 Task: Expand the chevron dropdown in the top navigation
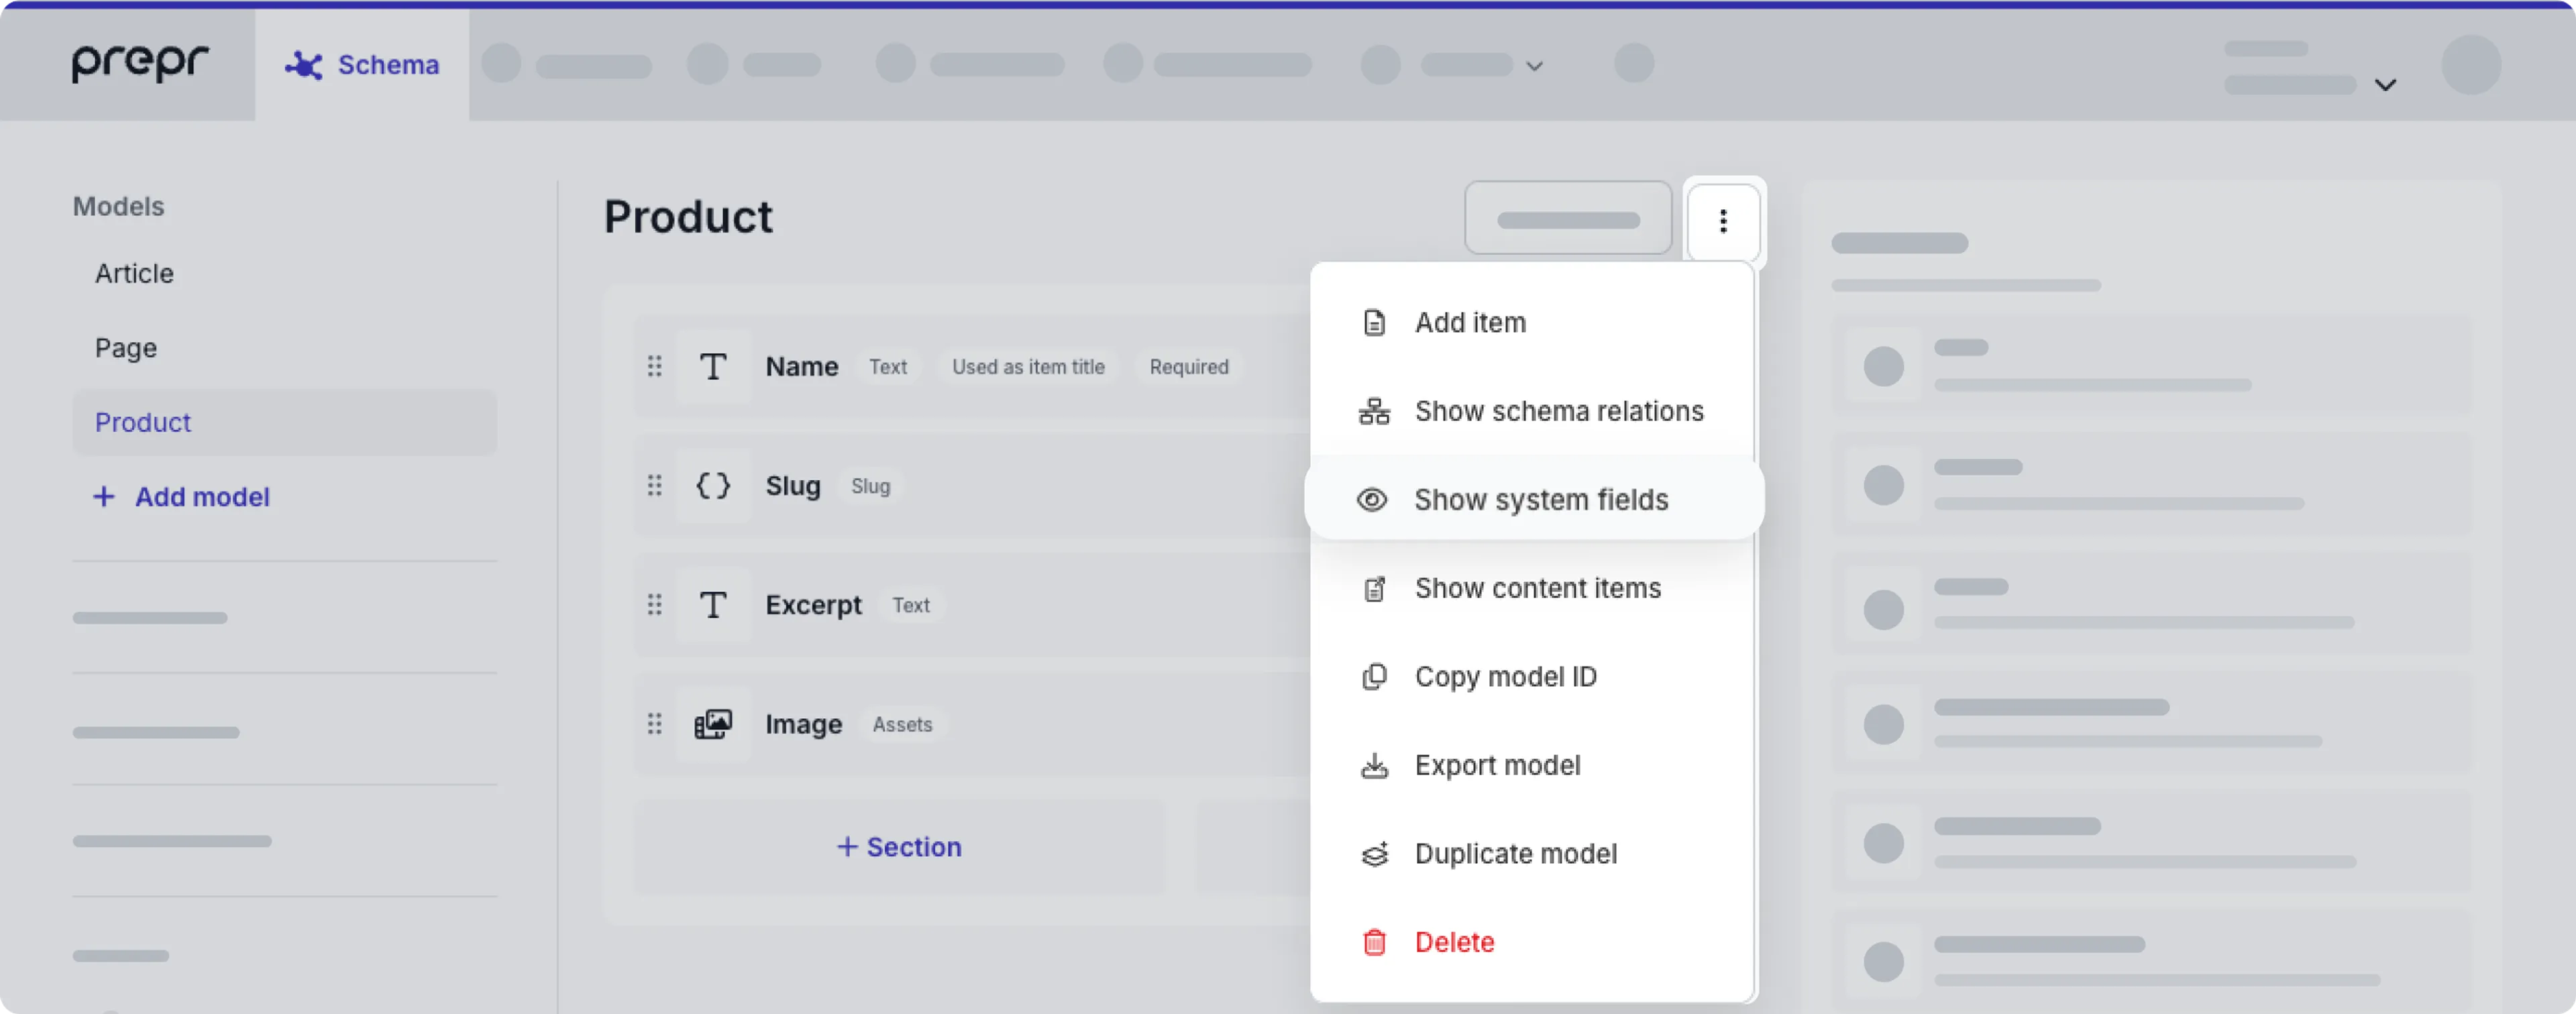[1535, 65]
